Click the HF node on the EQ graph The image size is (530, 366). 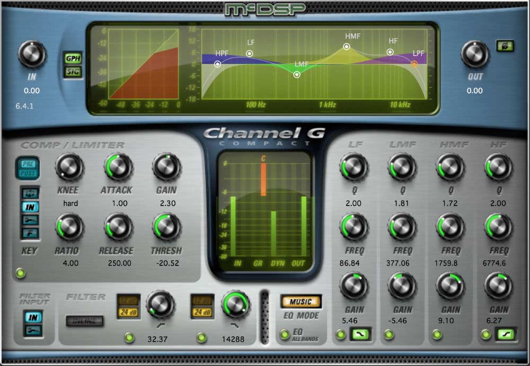tap(390, 52)
